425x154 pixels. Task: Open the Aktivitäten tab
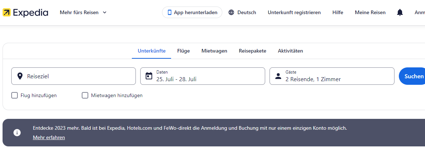point(290,51)
